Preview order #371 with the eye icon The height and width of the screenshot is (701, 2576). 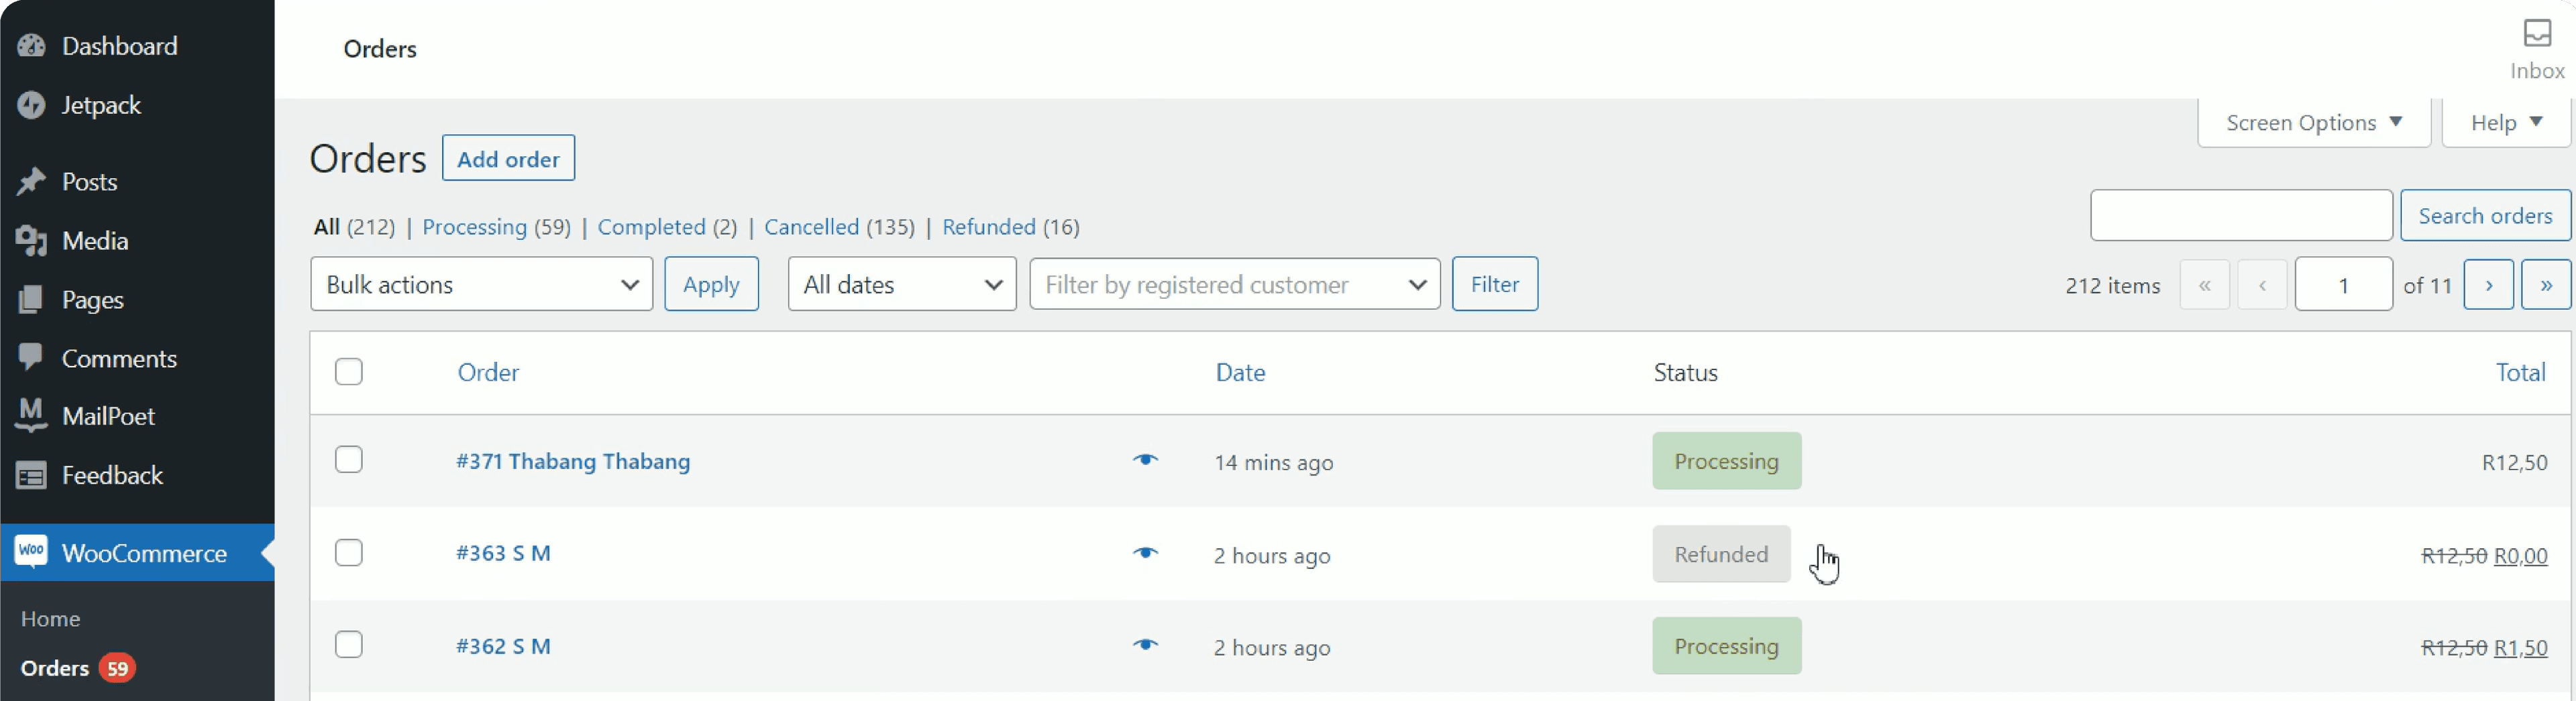(1145, 460)
